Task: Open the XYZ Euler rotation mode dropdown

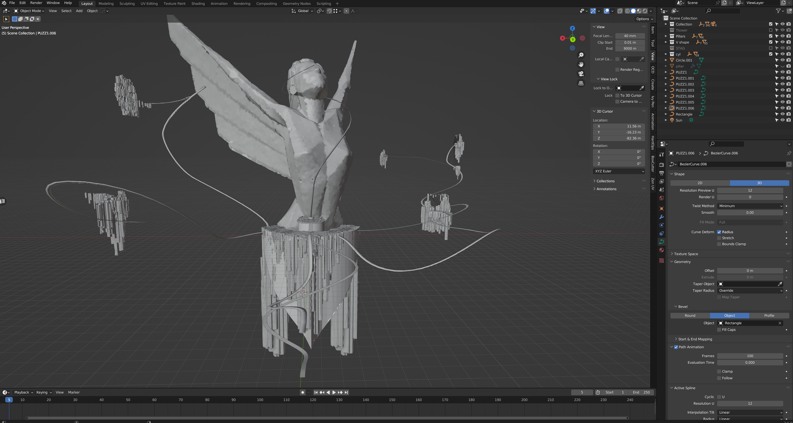Action: [619, 171]
